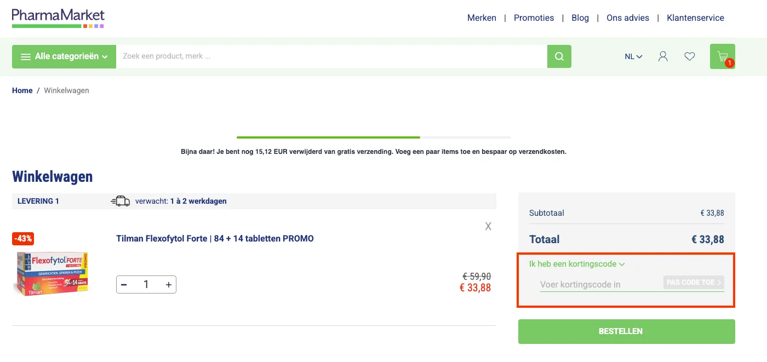Open the account profile icon
This screenshot has width=767, height=362.
pos(663,56)
